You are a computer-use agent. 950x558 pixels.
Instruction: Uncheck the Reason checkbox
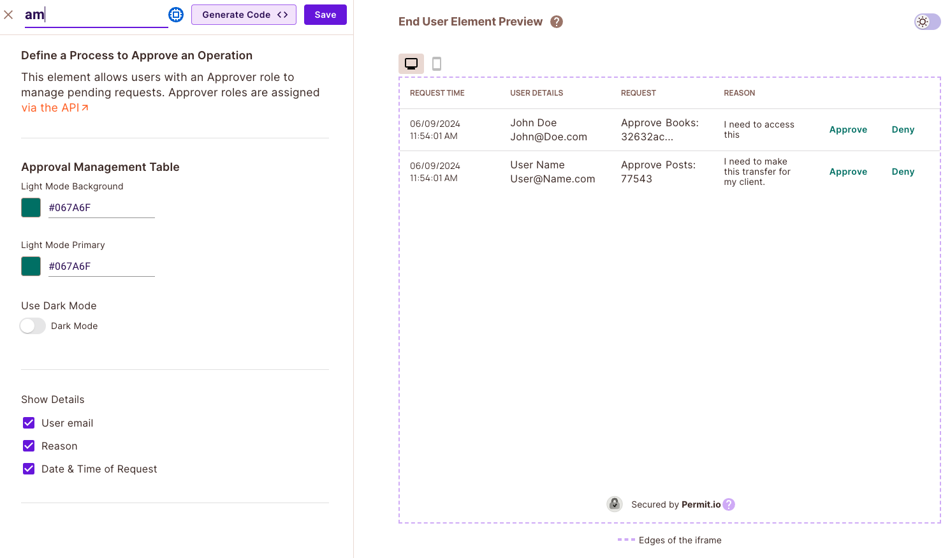coord(28,445)
